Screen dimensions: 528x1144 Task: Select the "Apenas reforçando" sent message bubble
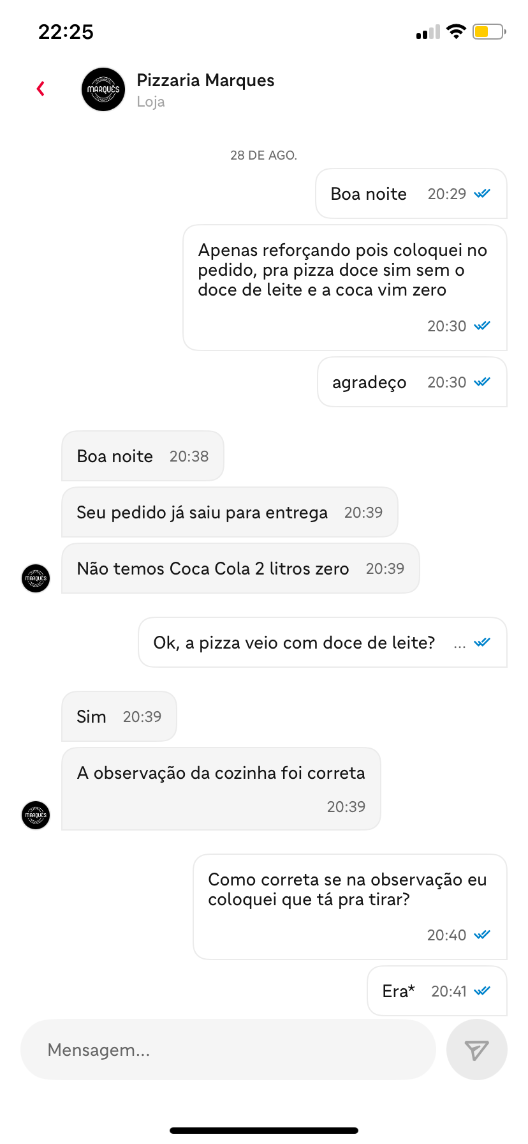coord(344,287)
